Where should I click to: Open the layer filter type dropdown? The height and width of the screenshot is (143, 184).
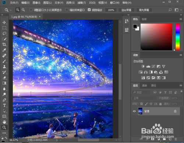click(x=141, y=92)
